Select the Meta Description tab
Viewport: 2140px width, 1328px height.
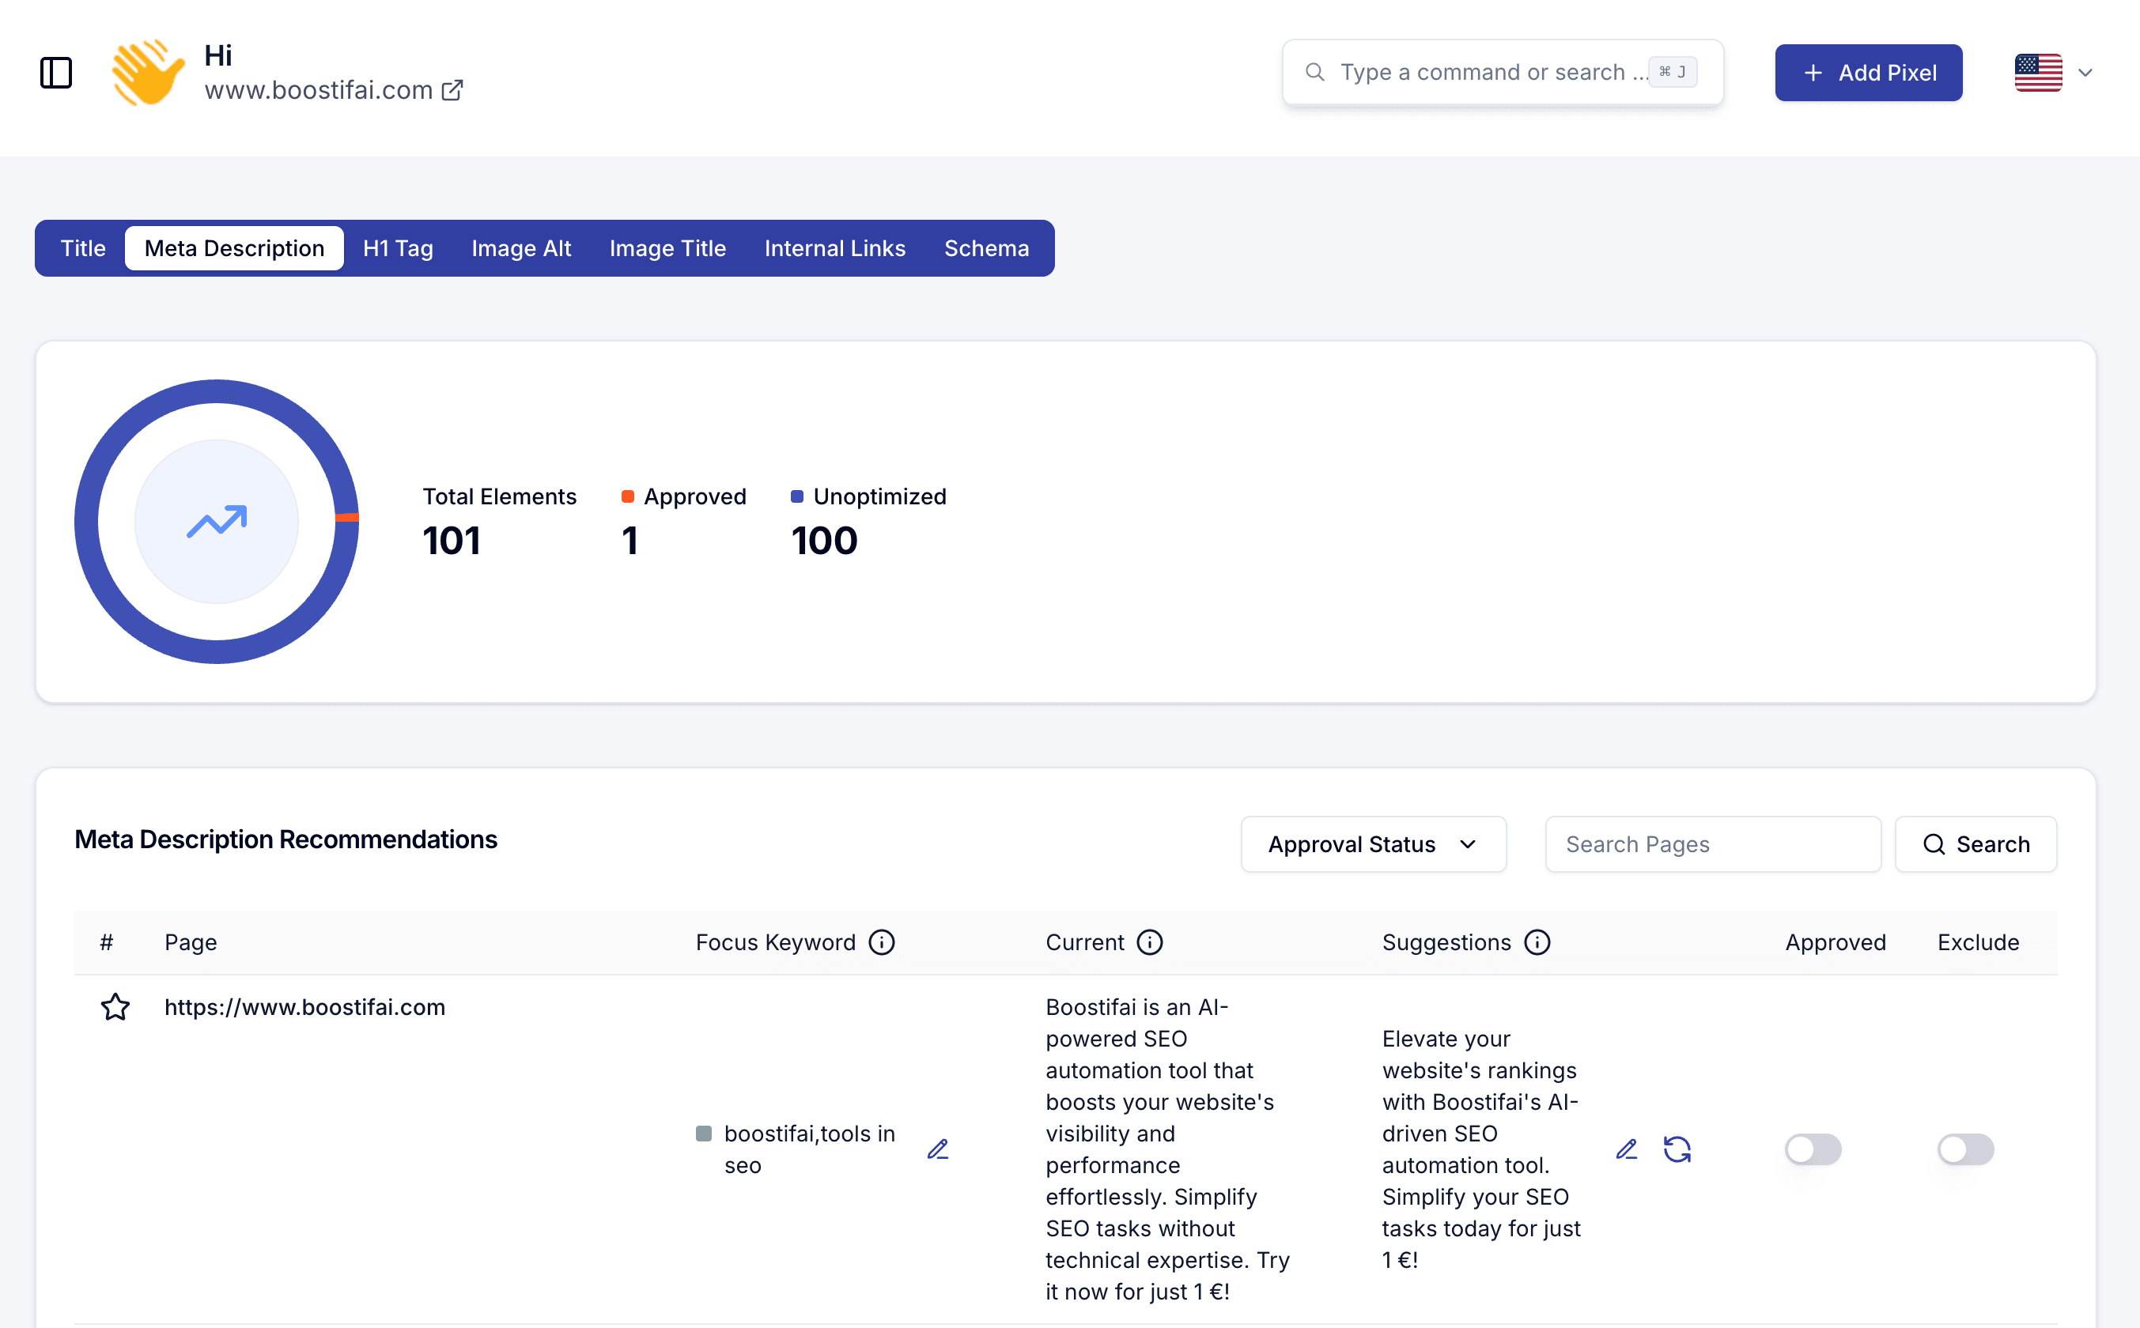[x=233, y=248]
